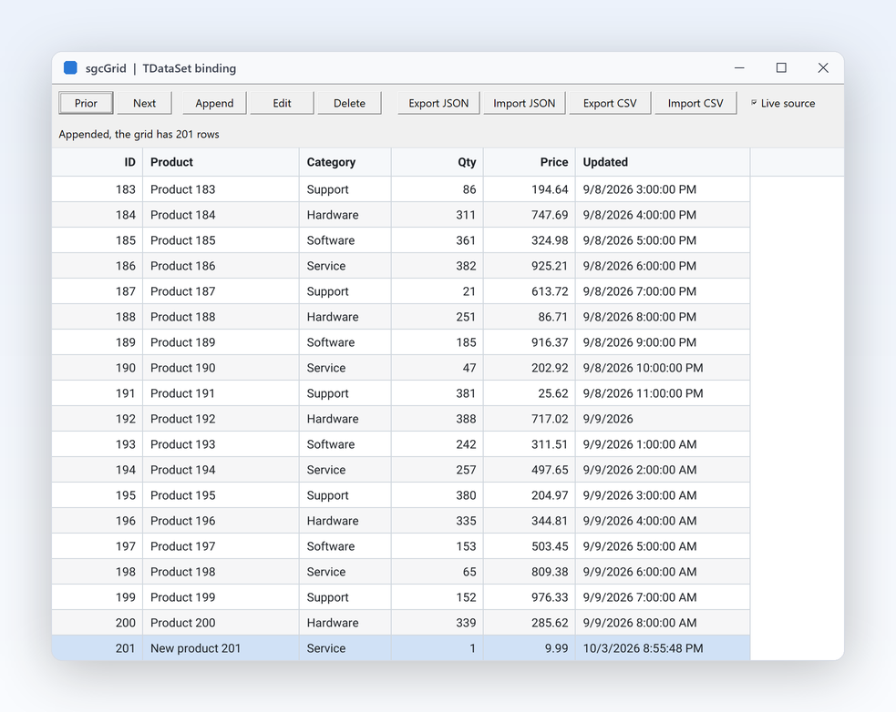Image resolution: width=896 pixels, height=712 pixels.
Task: Select the 'Product 193' cell
Action: [221, 444]
